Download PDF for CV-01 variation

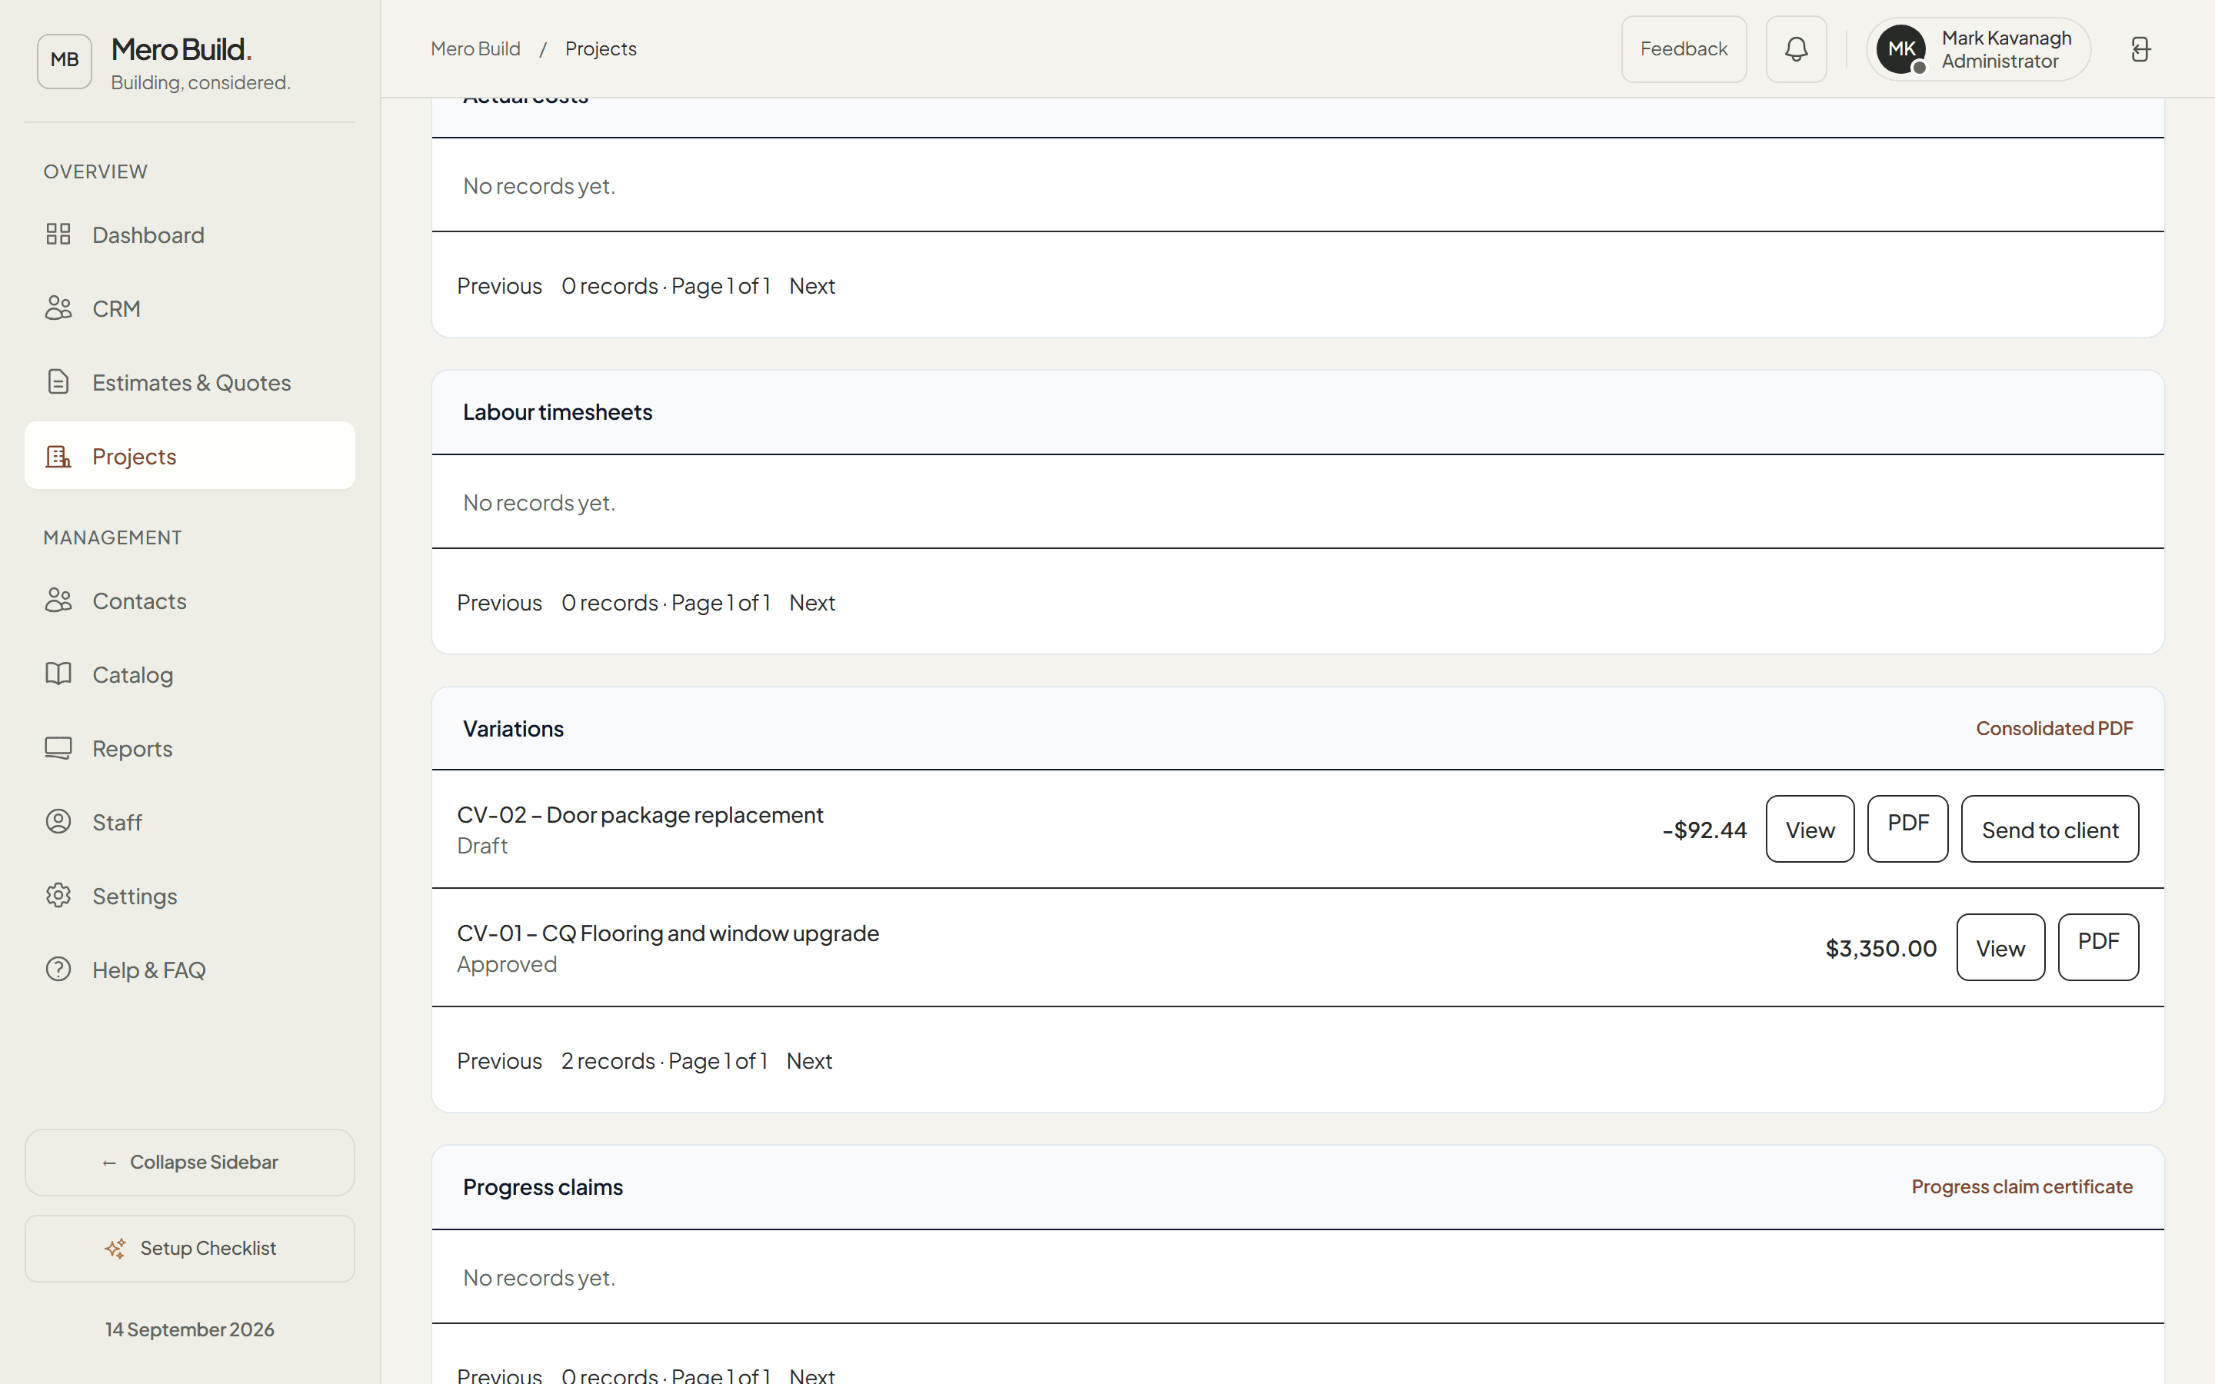[2098, 947]
